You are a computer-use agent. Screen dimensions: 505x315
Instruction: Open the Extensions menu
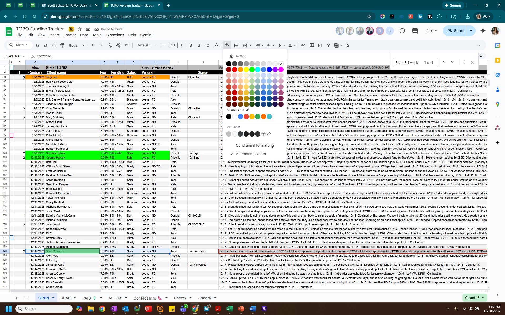[x=114, y=35]
